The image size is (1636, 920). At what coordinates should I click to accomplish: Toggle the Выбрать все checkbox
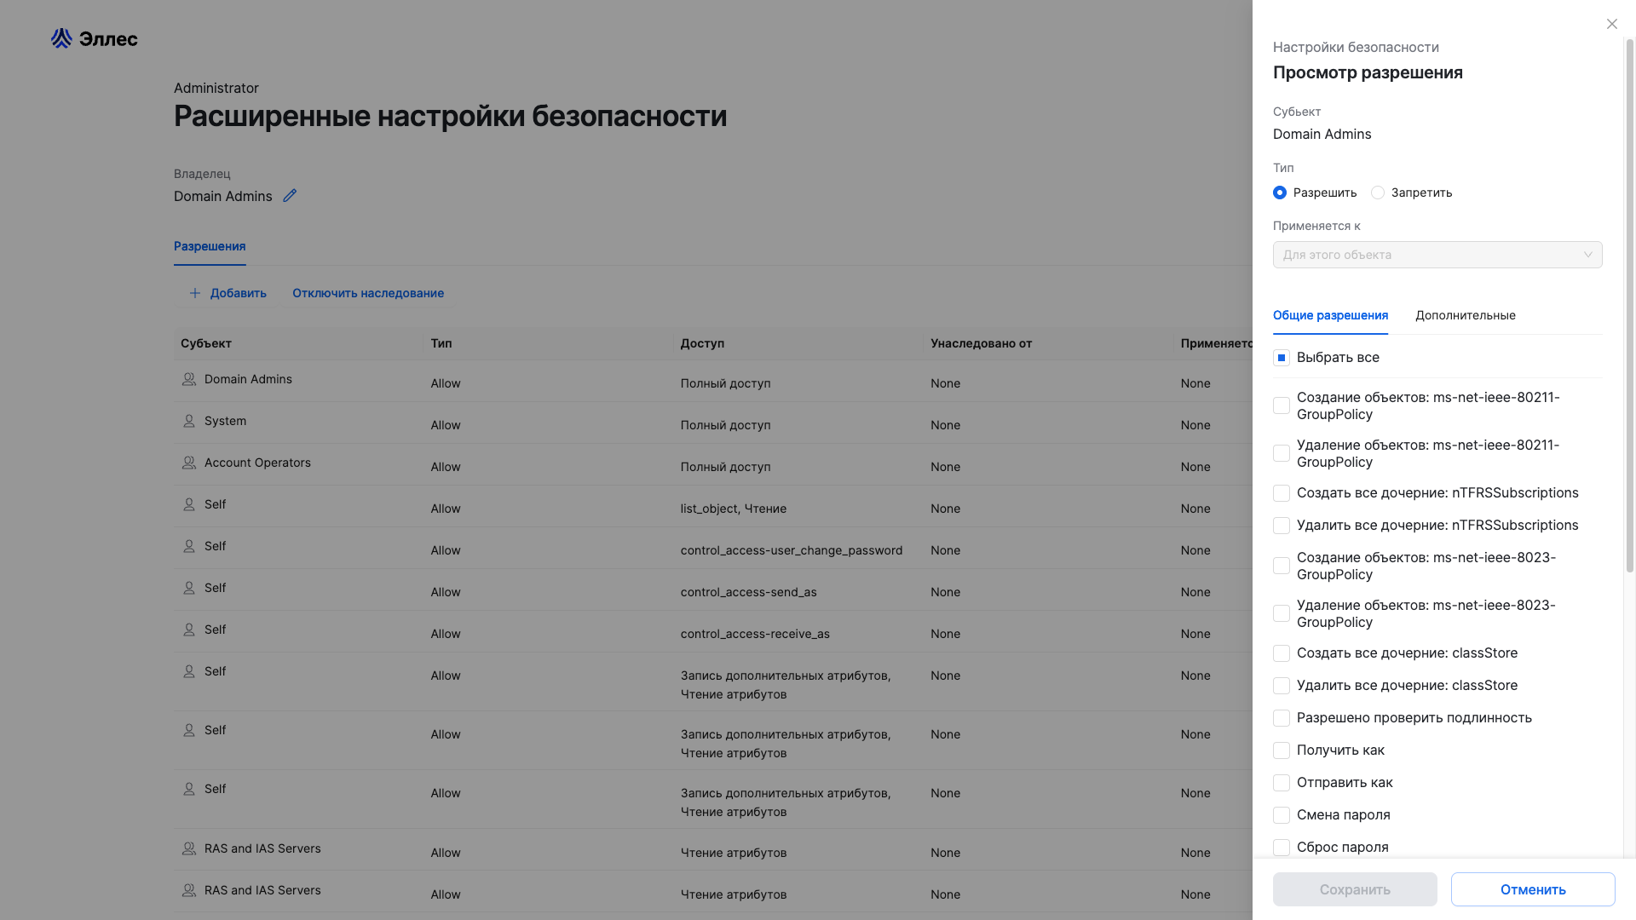(1282, 357)
